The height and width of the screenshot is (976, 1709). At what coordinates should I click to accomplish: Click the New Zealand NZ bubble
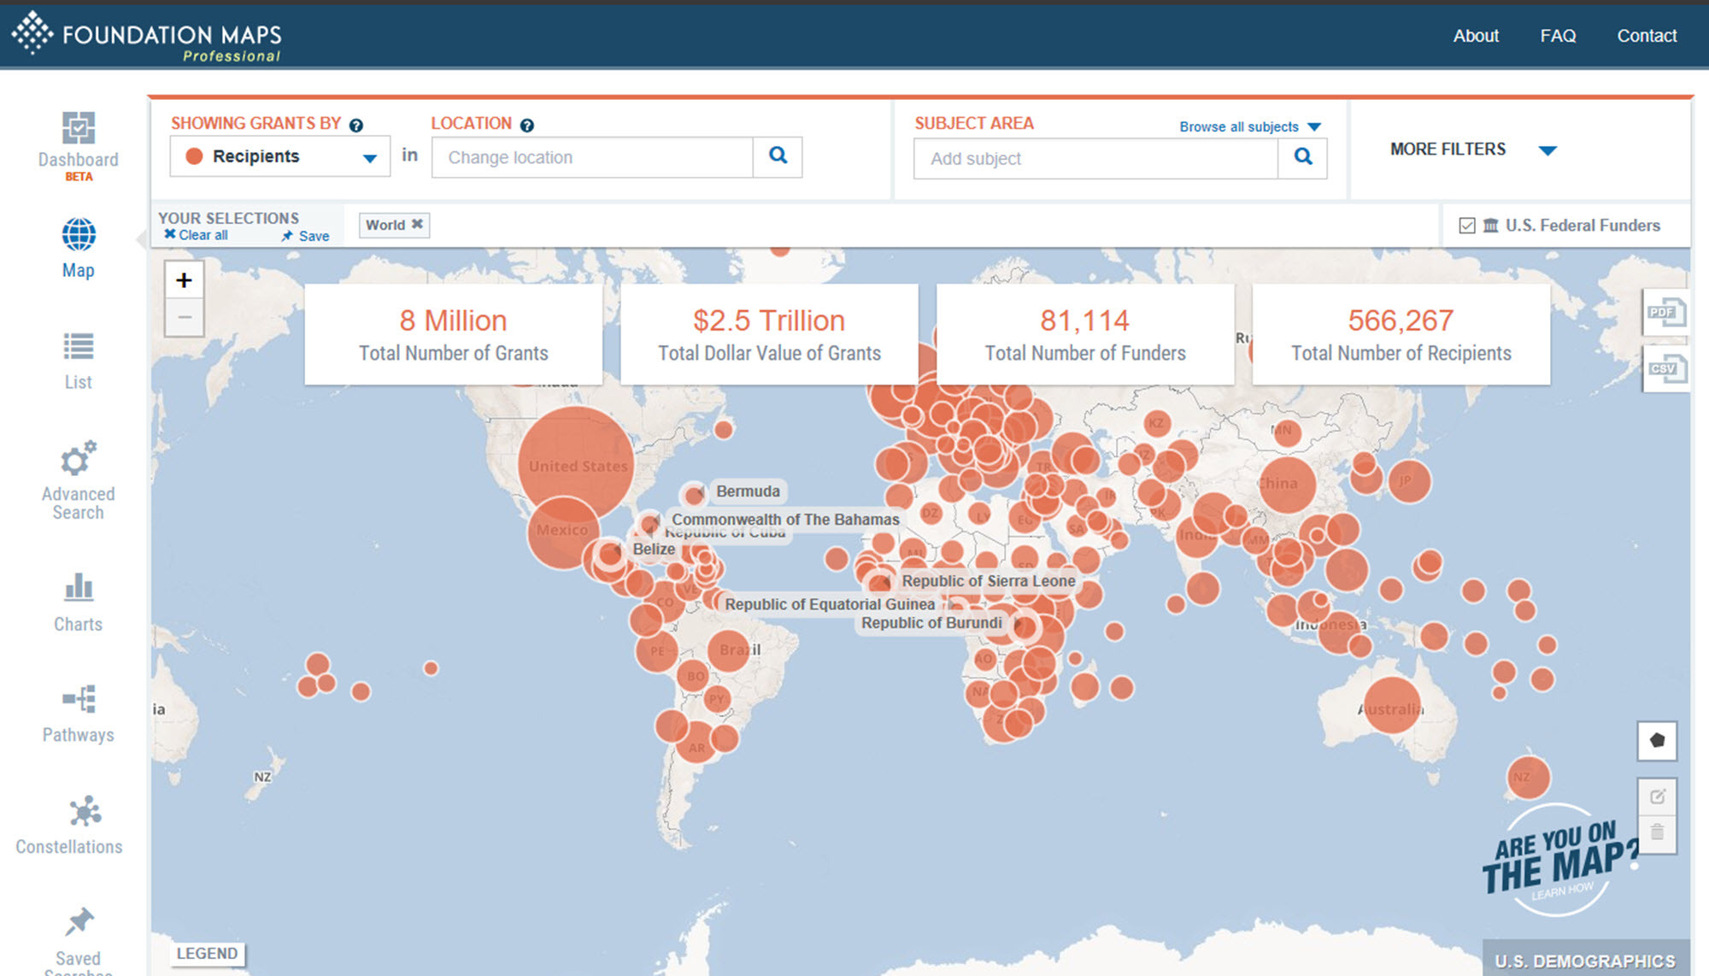click(1528, 778)
